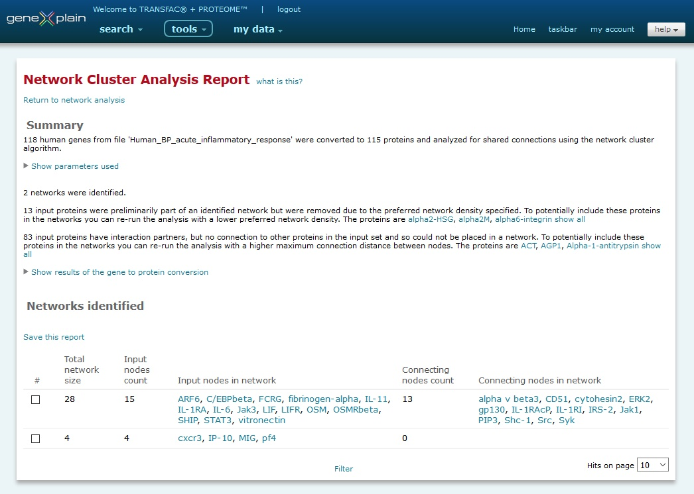694x494 pixels.
Task: Open cxcr3 input node
Action: coord(190,438)
